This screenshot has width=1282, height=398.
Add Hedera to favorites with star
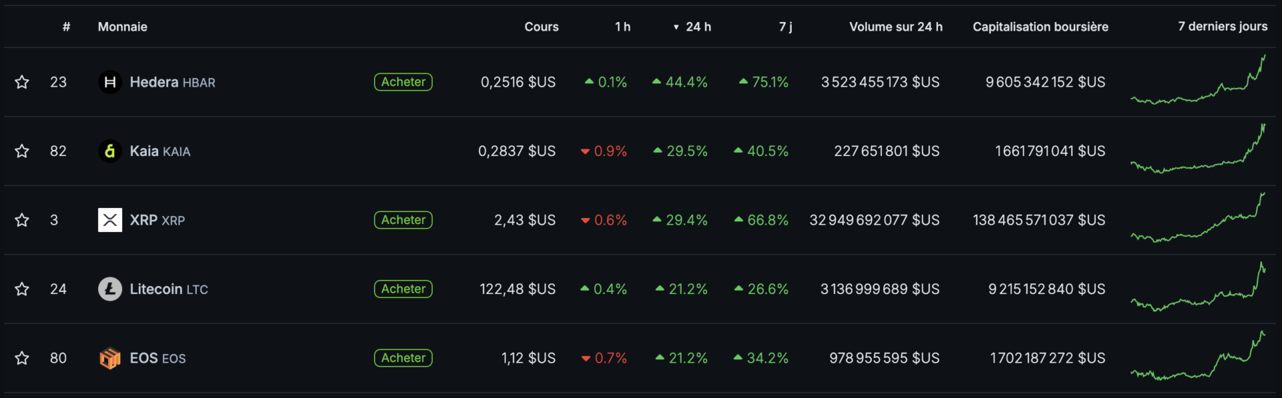[22, 82]
